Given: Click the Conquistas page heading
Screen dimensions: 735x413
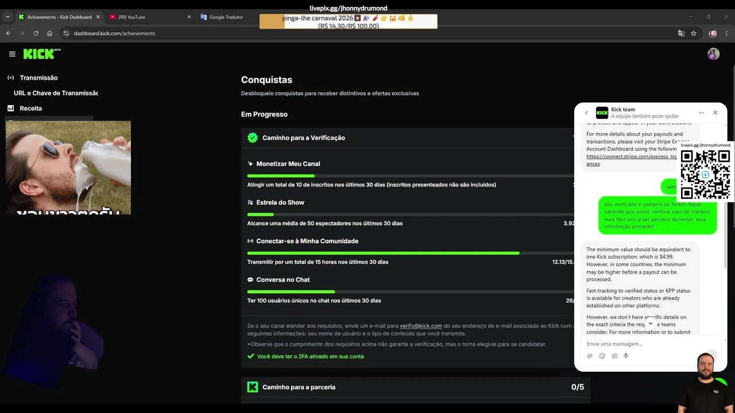Looking at the screenshot, I should 266,80.
